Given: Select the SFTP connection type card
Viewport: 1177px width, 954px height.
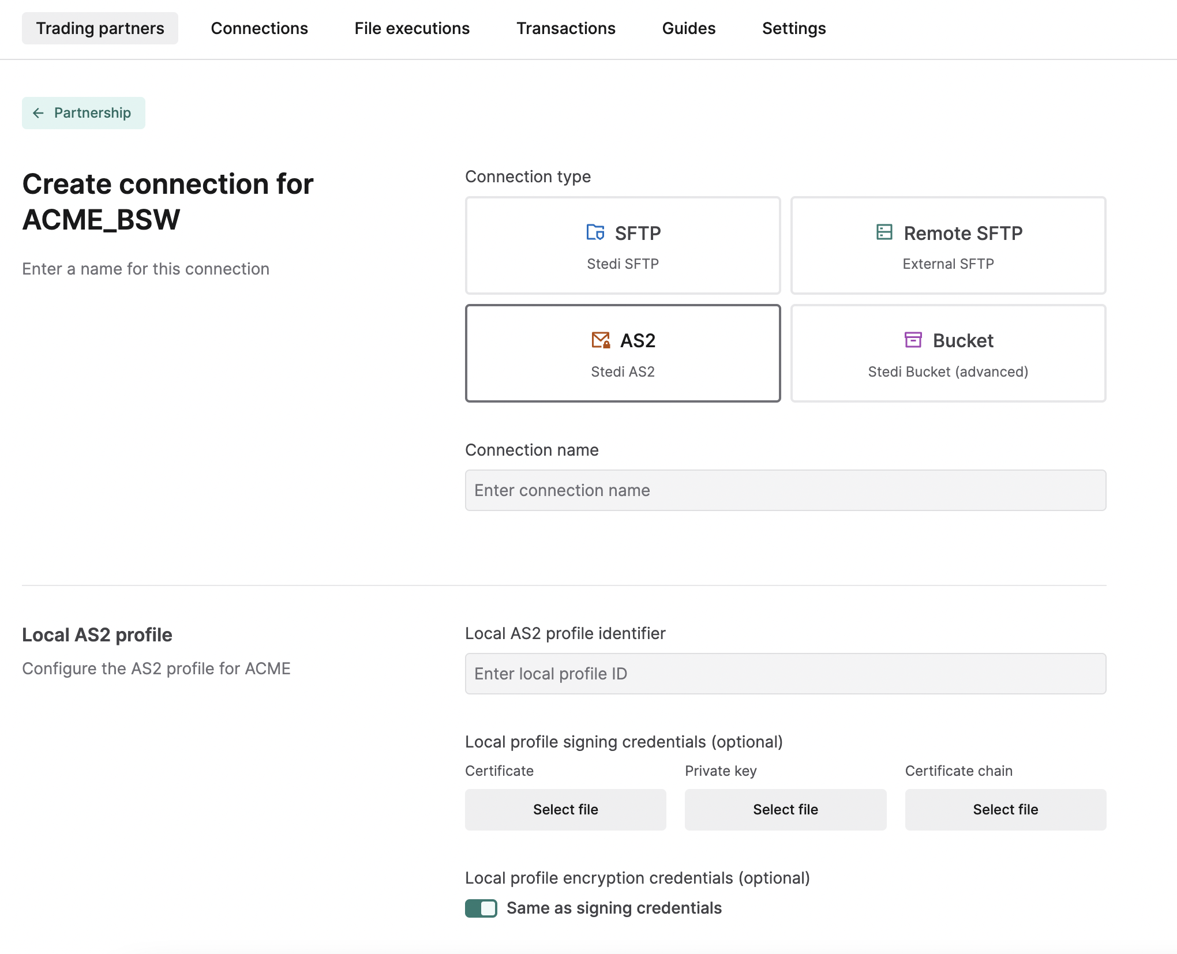Looking at the screenshot, I should point(623,246).
